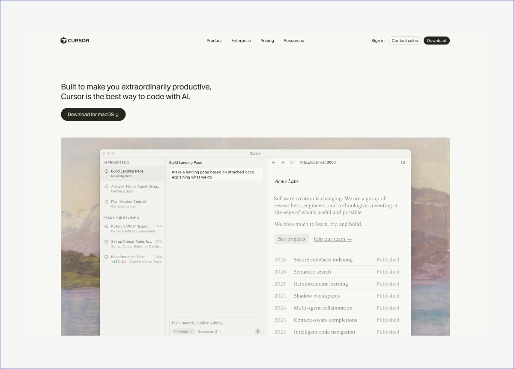
Task: Click the browser back arrow in Cursor window
Action: coord(274,163)
